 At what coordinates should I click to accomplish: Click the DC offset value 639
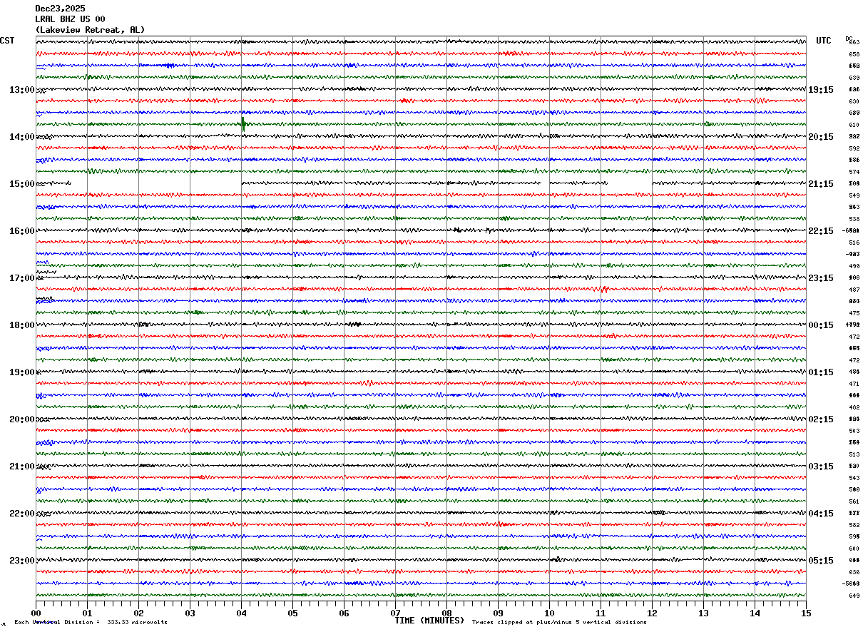(x=854, y=78)
